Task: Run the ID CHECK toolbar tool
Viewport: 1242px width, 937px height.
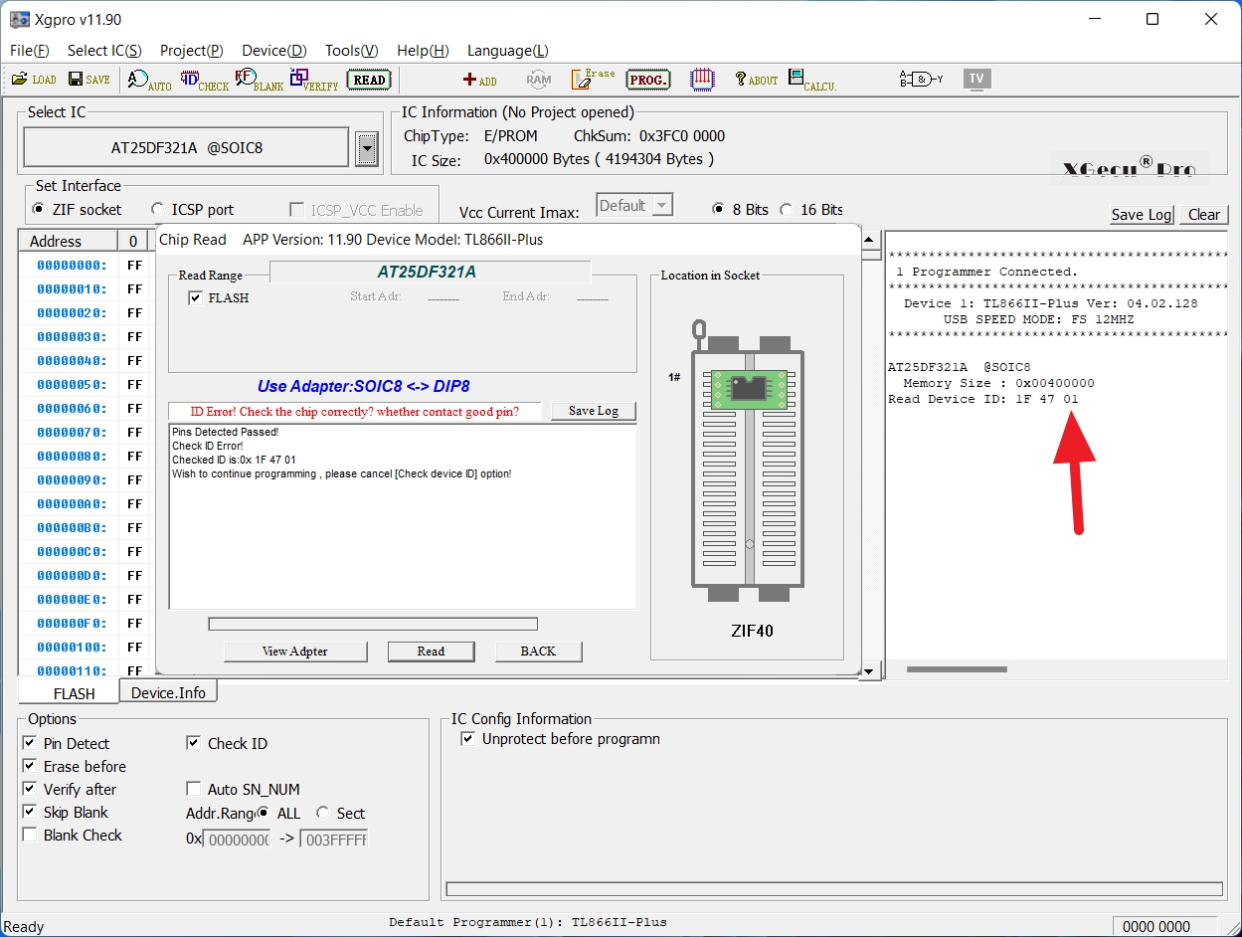Action: 204,81
